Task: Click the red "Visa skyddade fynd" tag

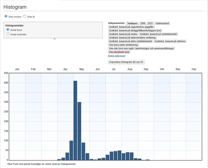Action: coord(119,52)
